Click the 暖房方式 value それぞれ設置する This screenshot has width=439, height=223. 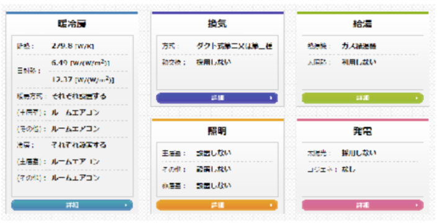(x=79, y=97)
